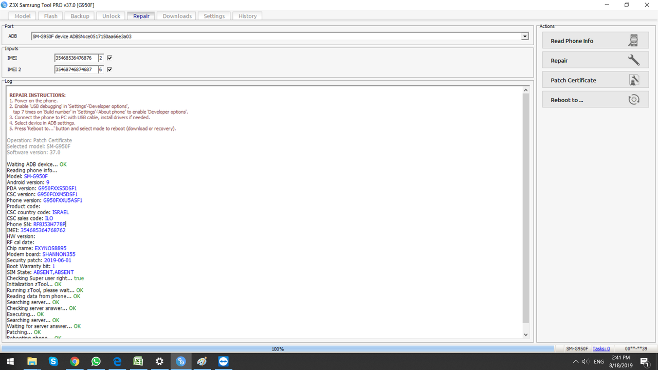Viewport: 658px width, 370px height.
Task: Open Windows Settings gear in taskbar
Action: 159,362
